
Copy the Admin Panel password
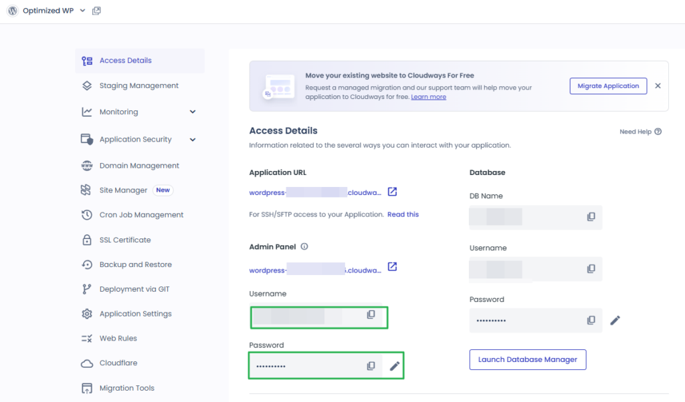click(371, 366)
